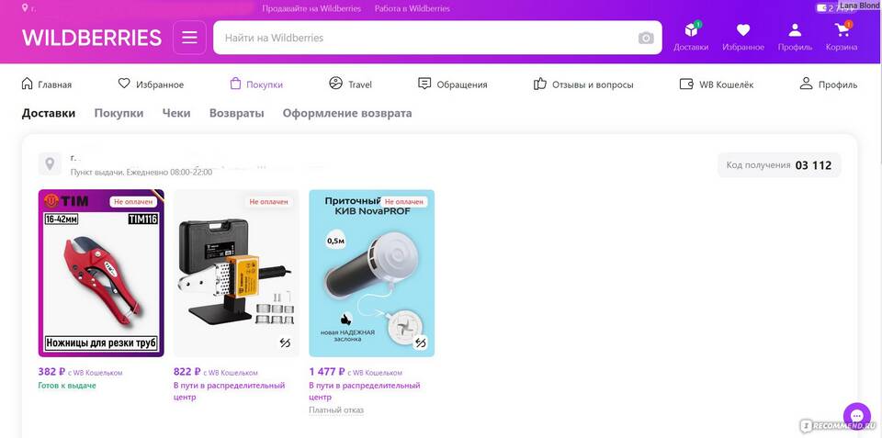Open Корзина shopping cart icon
The width and height of the screenshot is (882, 438).
pyautogui.click(x=842, y=37)
